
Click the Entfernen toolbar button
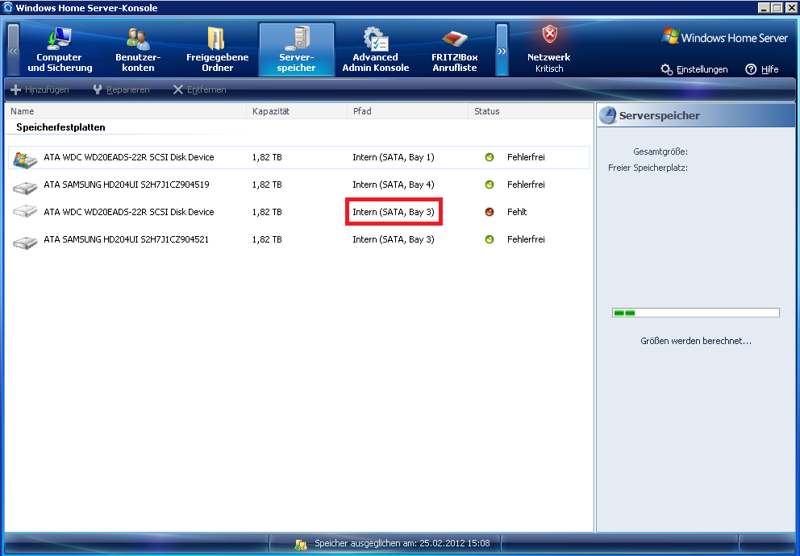tap(199, 89)
